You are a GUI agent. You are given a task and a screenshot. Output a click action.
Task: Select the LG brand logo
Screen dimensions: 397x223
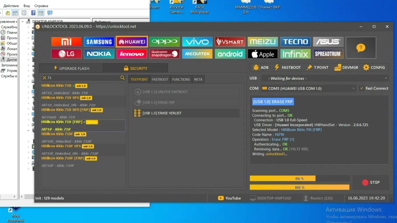(x=66, y=54)
